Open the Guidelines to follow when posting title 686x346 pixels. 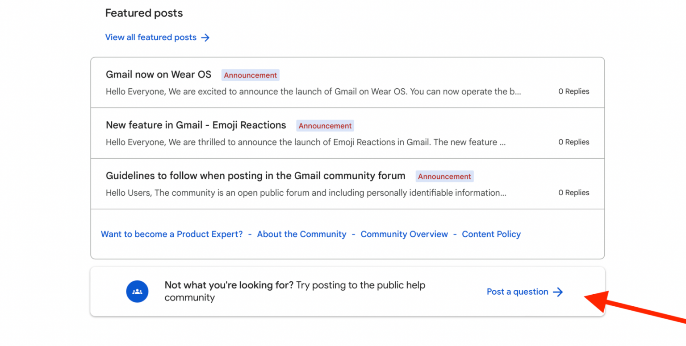[x=255, y=176]
